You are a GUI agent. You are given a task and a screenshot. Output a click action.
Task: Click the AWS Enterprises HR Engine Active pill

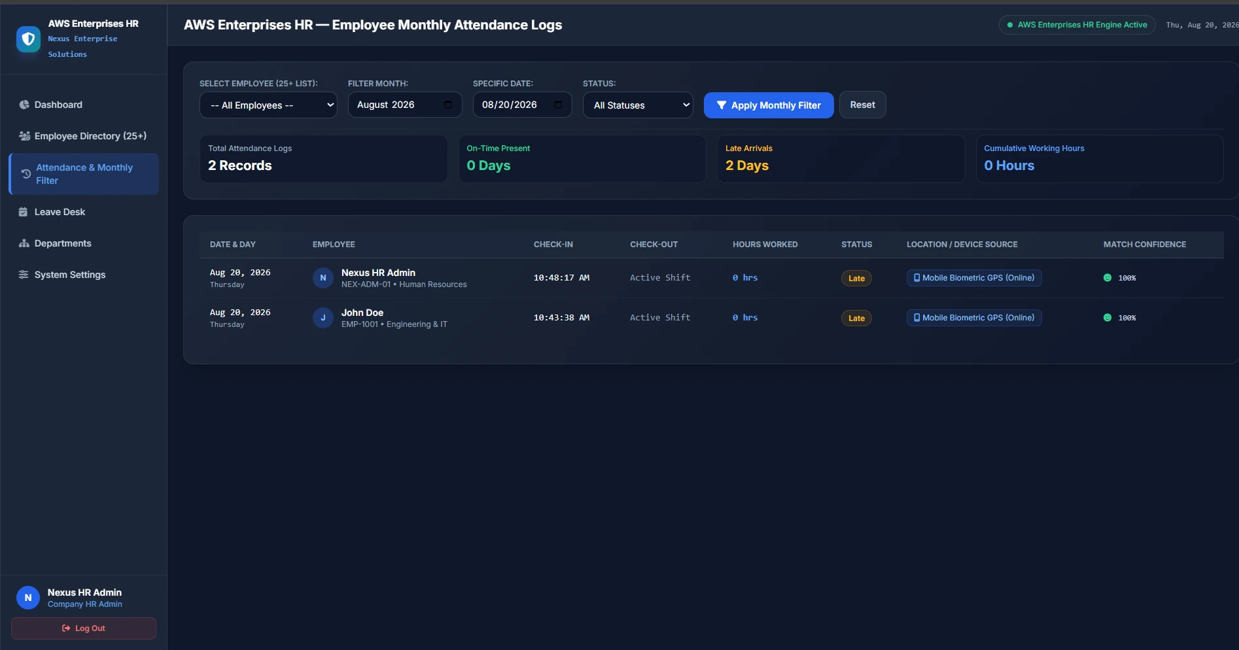(1077, 25)
